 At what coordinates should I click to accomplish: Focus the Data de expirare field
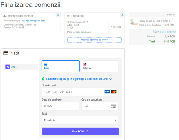(x=61, y=106)
